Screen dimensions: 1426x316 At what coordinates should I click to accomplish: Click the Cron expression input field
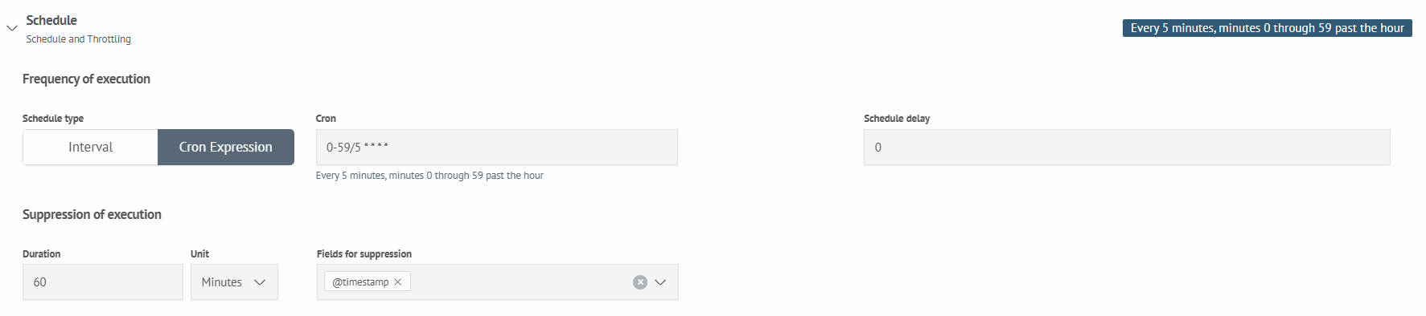pos(496,147)
